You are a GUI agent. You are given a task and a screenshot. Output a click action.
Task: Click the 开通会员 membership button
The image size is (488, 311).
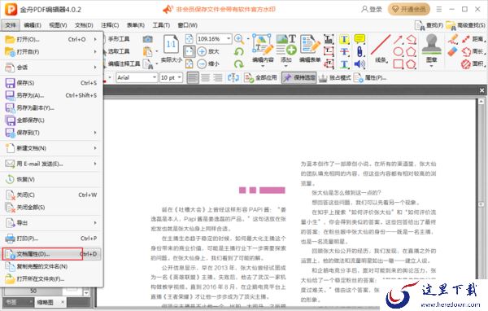[408, 9]
